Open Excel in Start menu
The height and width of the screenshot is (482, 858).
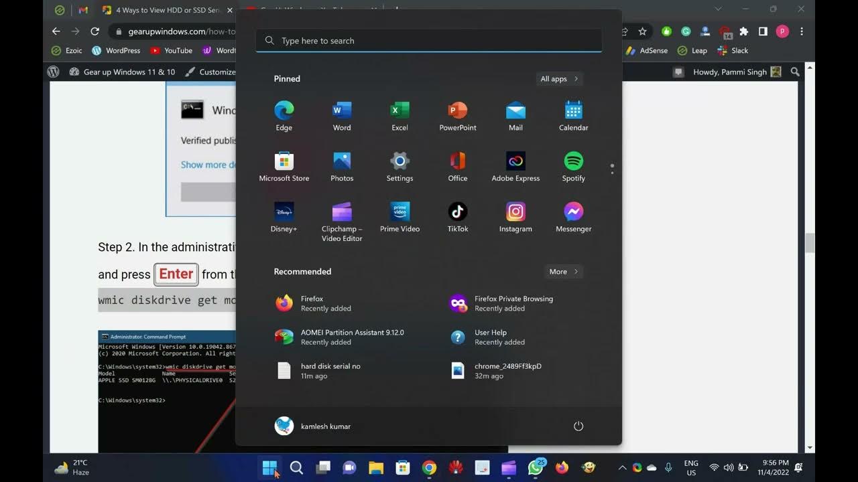coord(400,116)
